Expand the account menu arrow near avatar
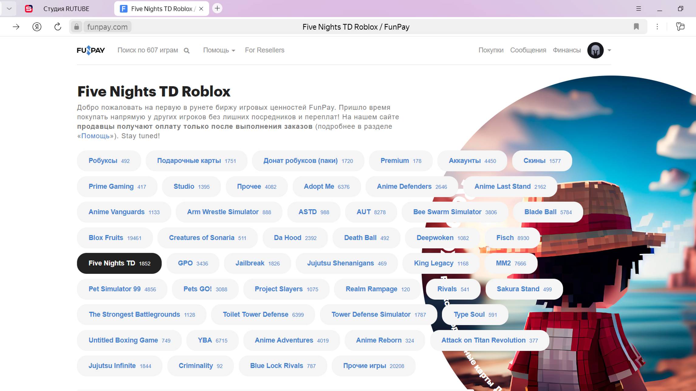Image resolution: width=696 pixels, height=391 pixels. click(609, 50)
